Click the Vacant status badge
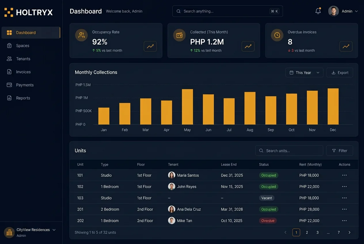Screen dimensions: 364x244 click(x=267, y=198)
